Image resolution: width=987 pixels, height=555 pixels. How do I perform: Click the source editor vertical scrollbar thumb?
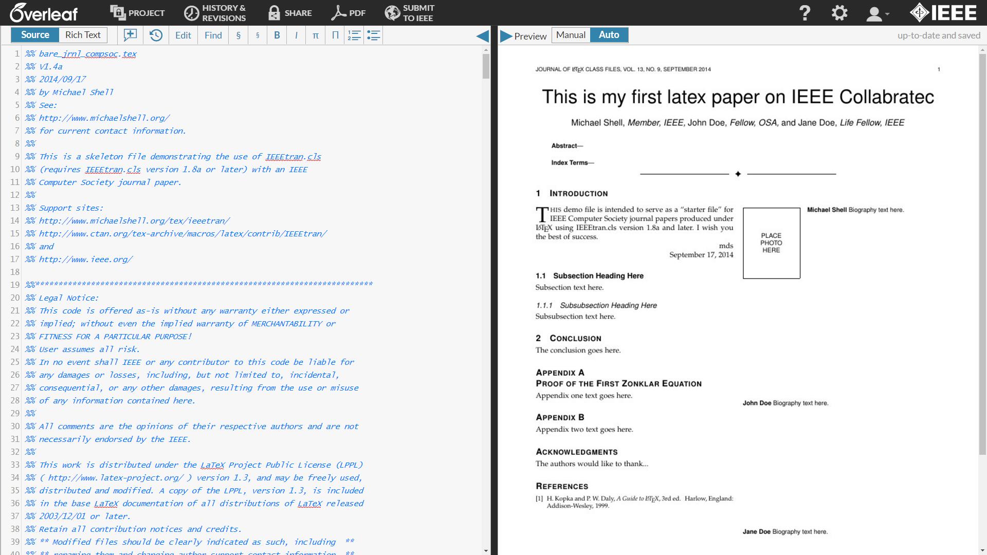[x=486, y=66]
